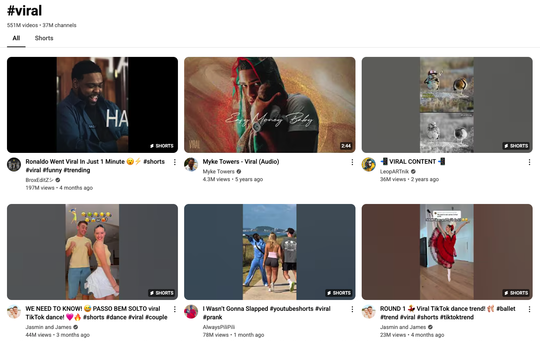Open More actions menu for Ronaldo Went Viral video
The image size is (540, 341).
click(175, 162)
